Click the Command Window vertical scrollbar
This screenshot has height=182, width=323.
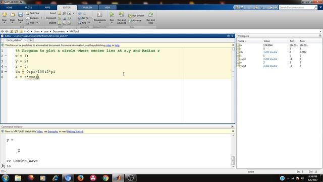point(233,151)
